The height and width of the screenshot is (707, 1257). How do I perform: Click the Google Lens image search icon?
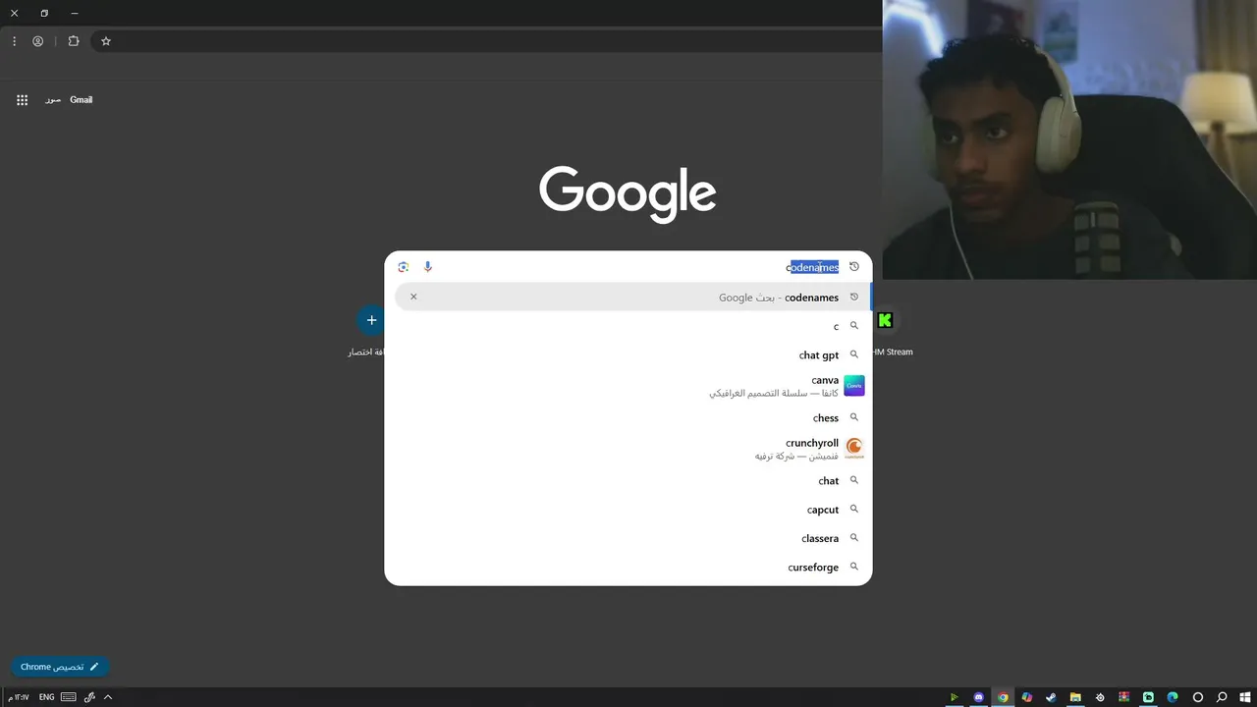pyautogui.click(x=403, y=267)
